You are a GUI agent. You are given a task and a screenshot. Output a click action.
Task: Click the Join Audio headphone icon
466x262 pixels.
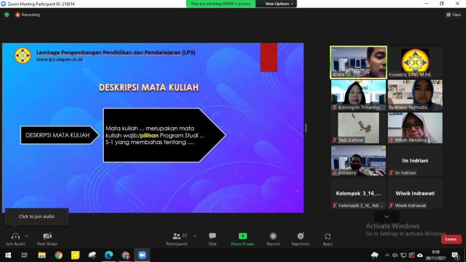tap(15, 236)
